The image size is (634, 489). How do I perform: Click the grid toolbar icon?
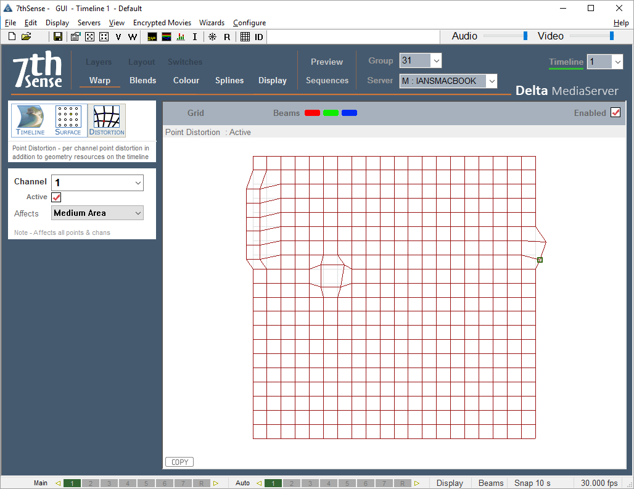(x=245, y=37)
